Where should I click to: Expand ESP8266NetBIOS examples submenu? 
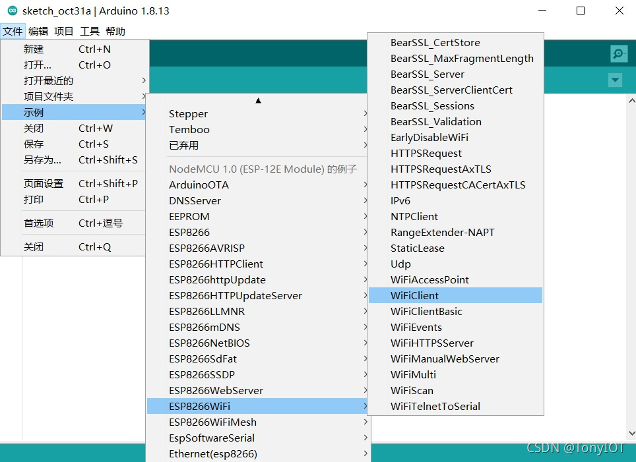point(257,343)
